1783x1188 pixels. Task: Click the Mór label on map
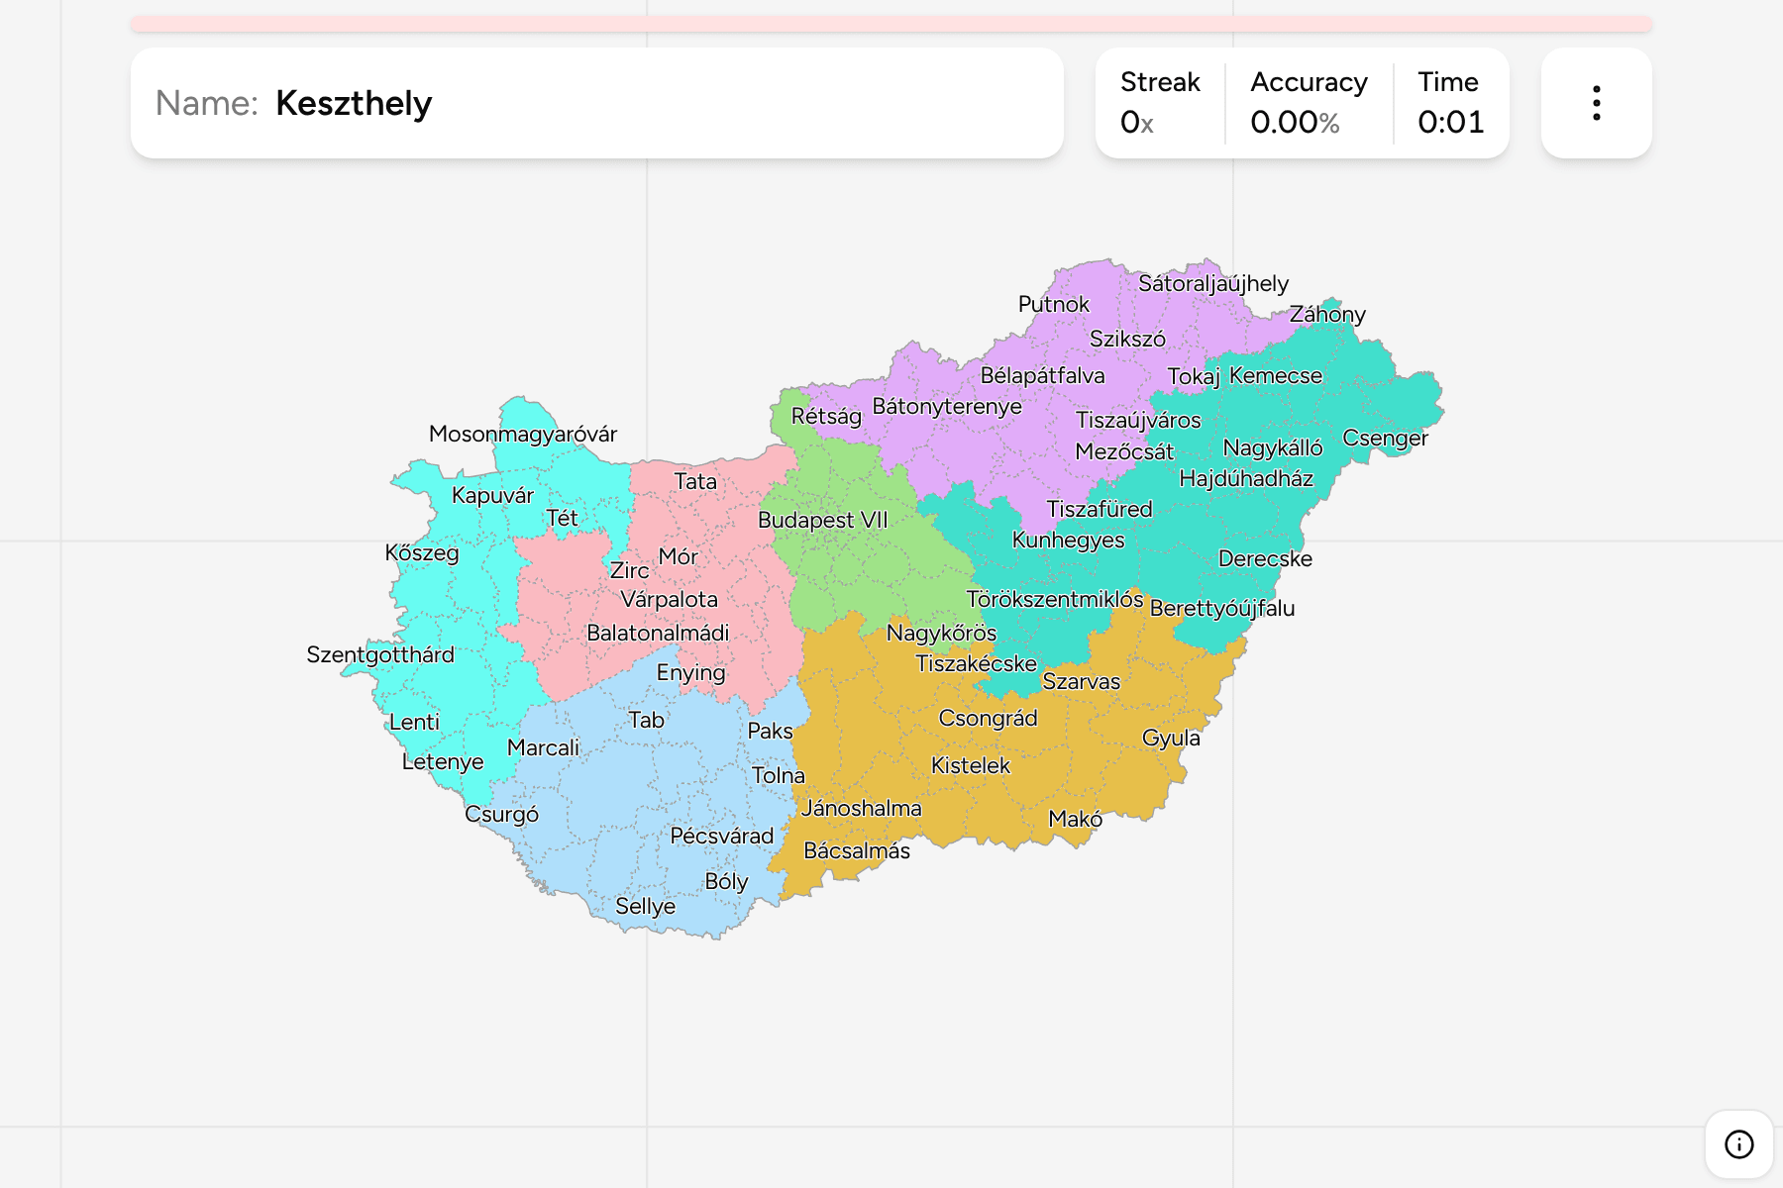679,556
